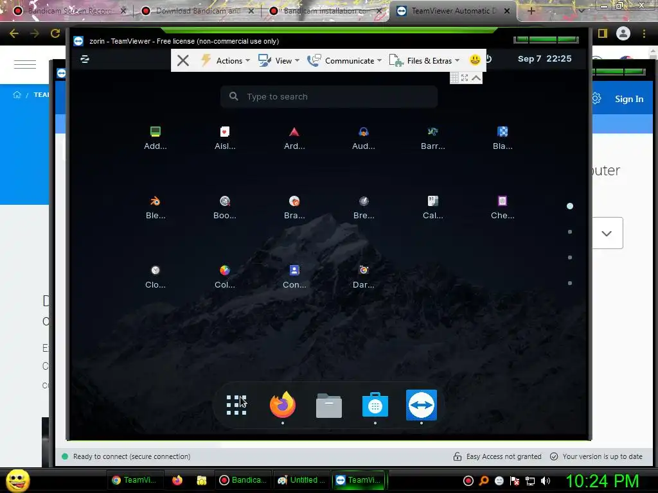Click the volume icon in system tray
658x493 pixels.
(546, 481)
